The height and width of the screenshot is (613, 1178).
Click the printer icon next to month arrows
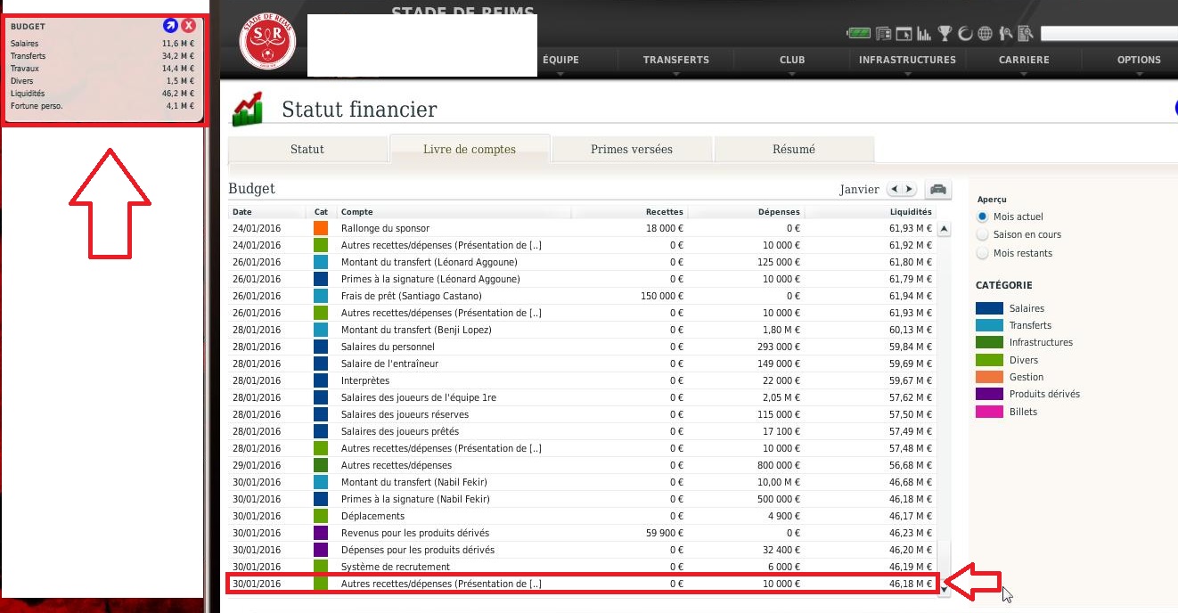(x=937, y=189)
